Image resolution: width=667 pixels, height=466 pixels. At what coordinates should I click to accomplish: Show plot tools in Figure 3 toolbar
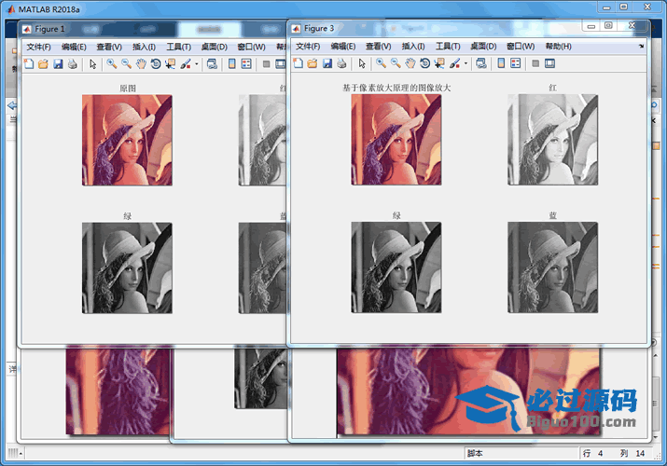click(549, 63)
